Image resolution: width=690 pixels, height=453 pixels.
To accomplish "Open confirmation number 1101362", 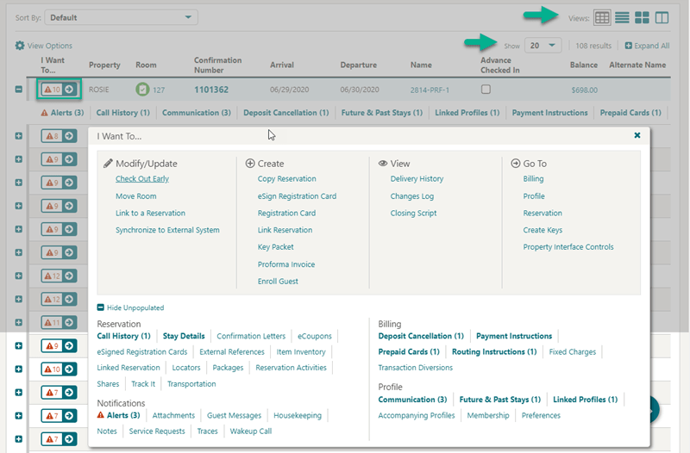I will 211,89.
